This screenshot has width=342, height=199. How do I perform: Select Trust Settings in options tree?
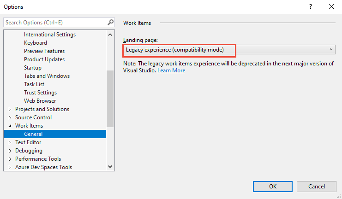point(40,93)
